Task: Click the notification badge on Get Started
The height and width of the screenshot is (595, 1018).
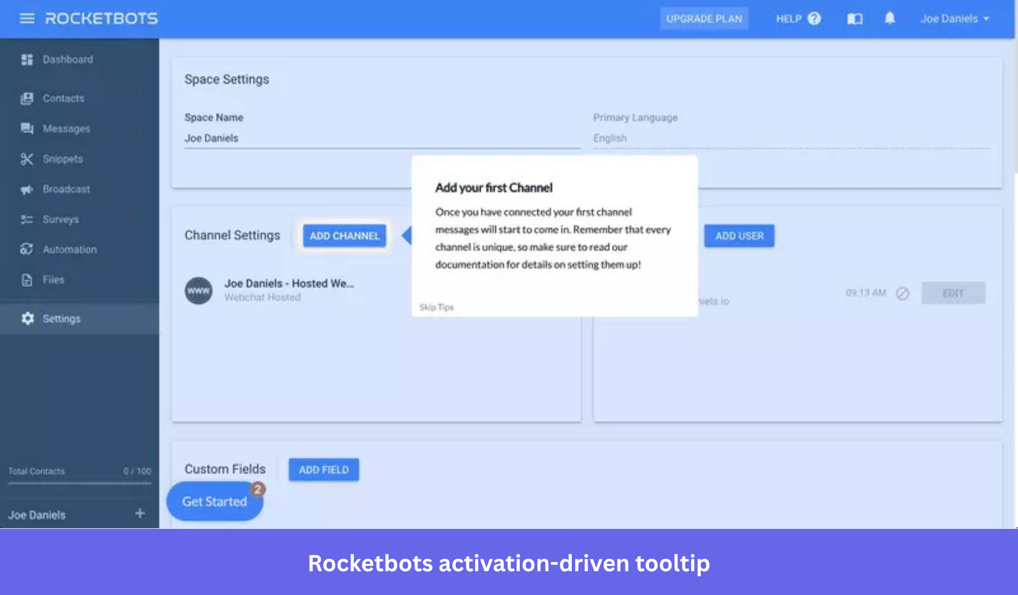Action: point(258,489)
